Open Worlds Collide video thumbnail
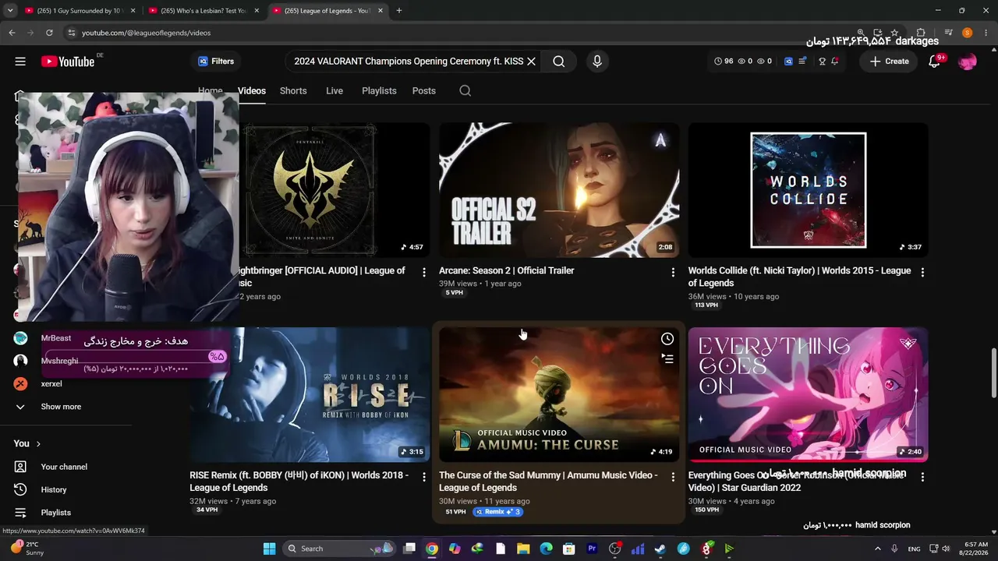Image resolution: width=998 pixels, height=561 pixels. [x=808, y=190]
